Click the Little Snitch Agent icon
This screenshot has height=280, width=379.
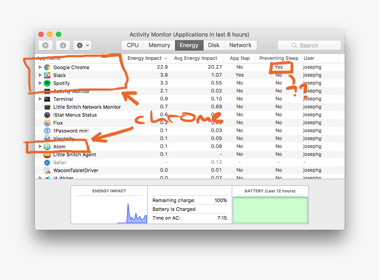pyautogui.click(x=47, y=155)
